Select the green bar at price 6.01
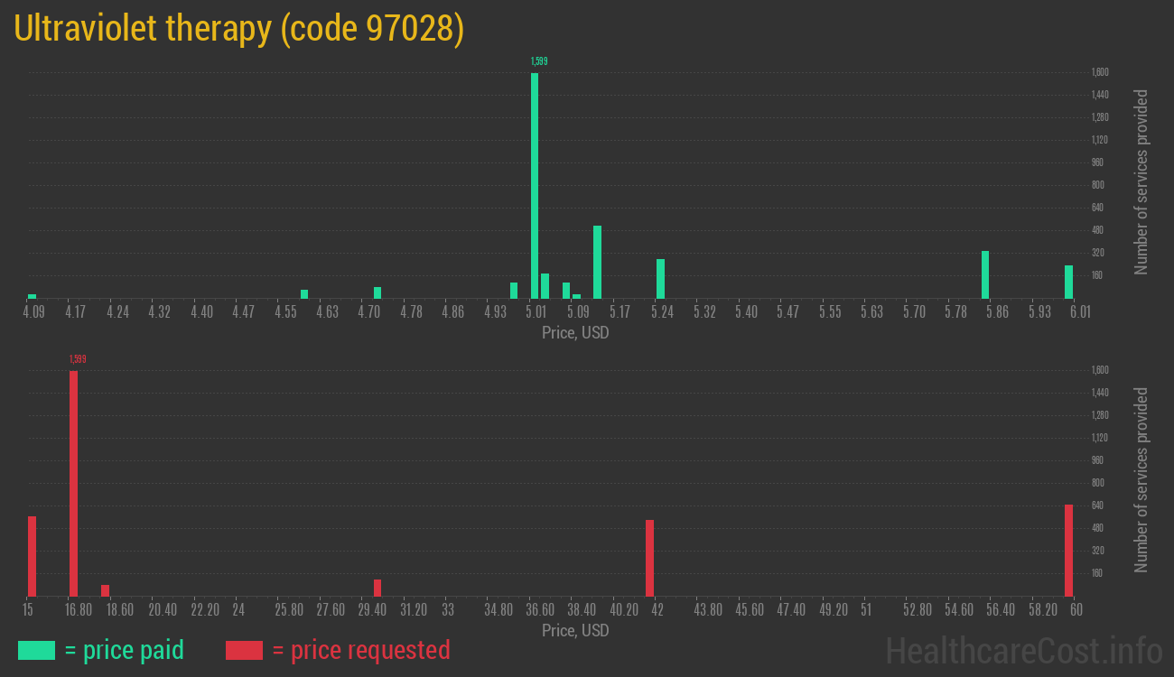1174x677 pixels. pyautogui.click(x=1068, y=282)
